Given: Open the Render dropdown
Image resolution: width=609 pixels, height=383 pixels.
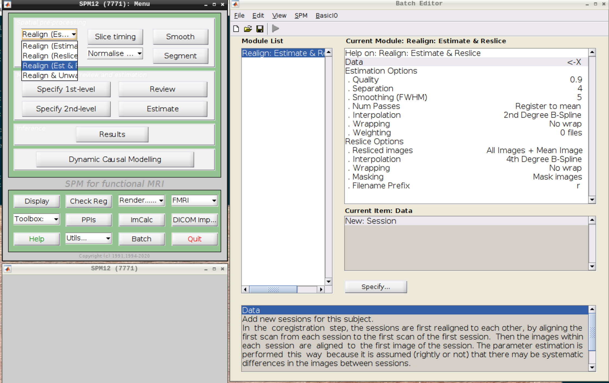Looking at the screenshot, I should tap(141, 200).
